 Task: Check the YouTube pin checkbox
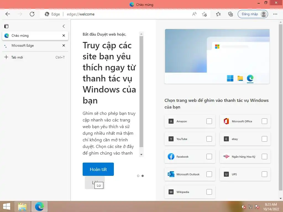coord(209,139)
